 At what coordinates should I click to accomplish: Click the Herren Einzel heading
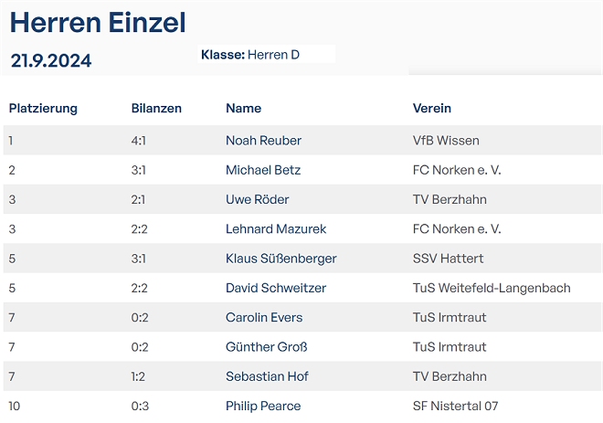coord(98,22)
